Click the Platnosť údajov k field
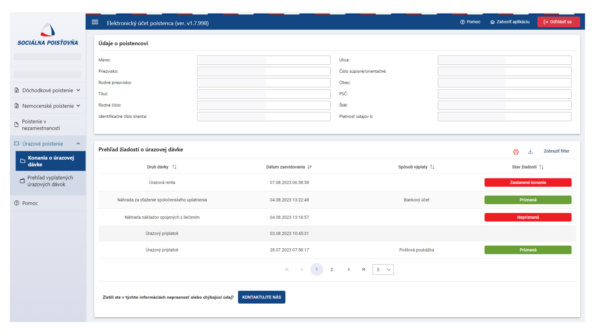The image size is (595, 334). 505,117
